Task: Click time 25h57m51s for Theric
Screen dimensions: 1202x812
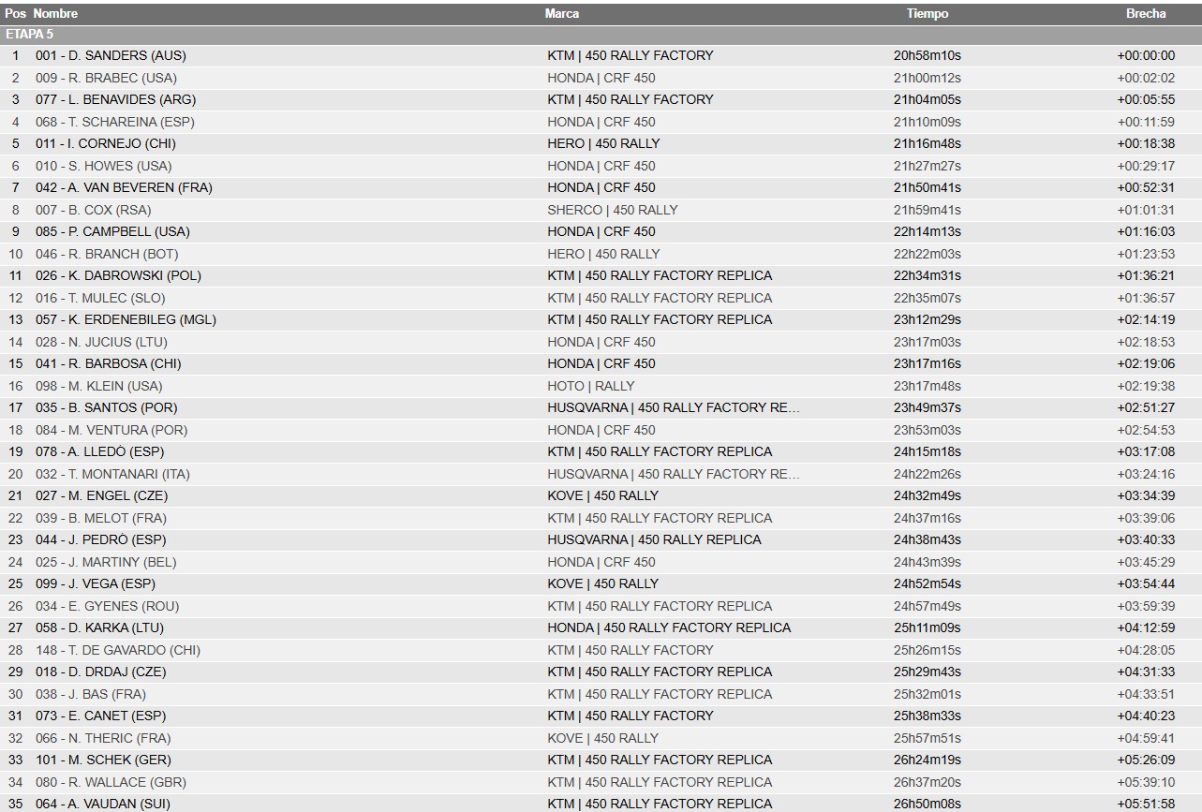Action: [927, 738]
